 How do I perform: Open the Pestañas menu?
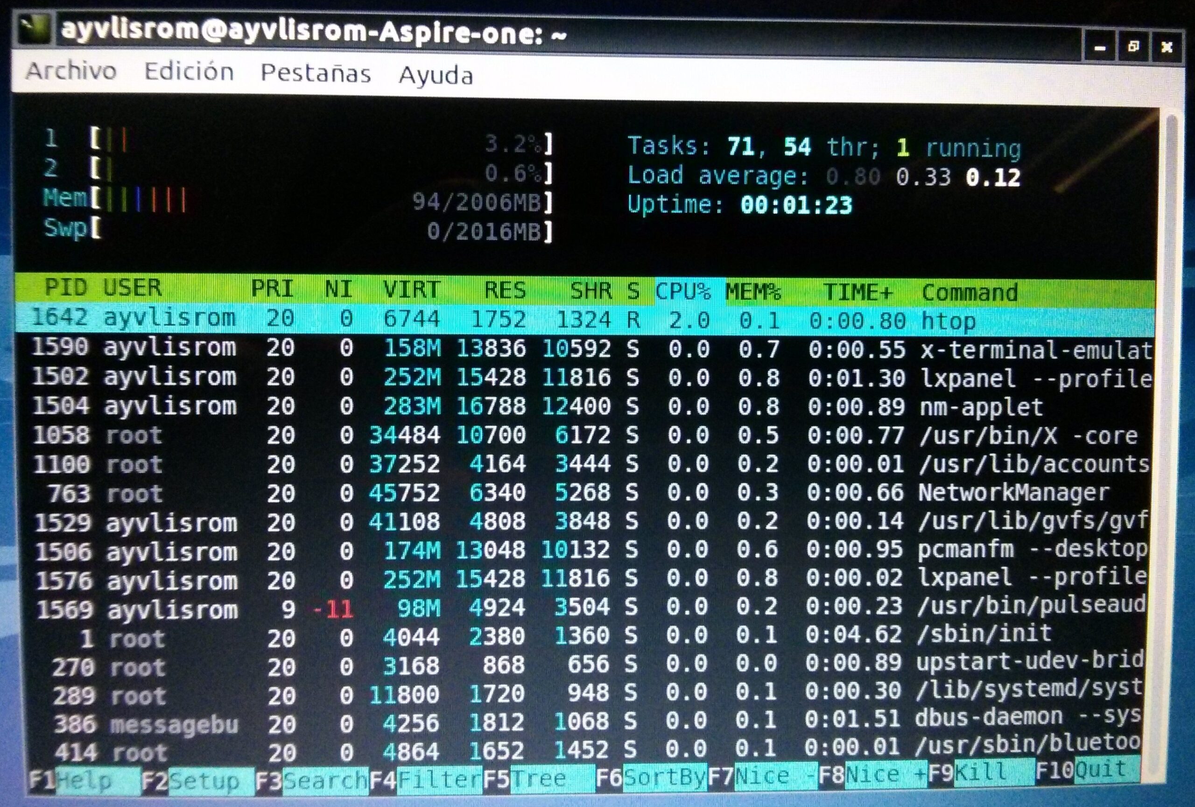click(x=315, y=74)
